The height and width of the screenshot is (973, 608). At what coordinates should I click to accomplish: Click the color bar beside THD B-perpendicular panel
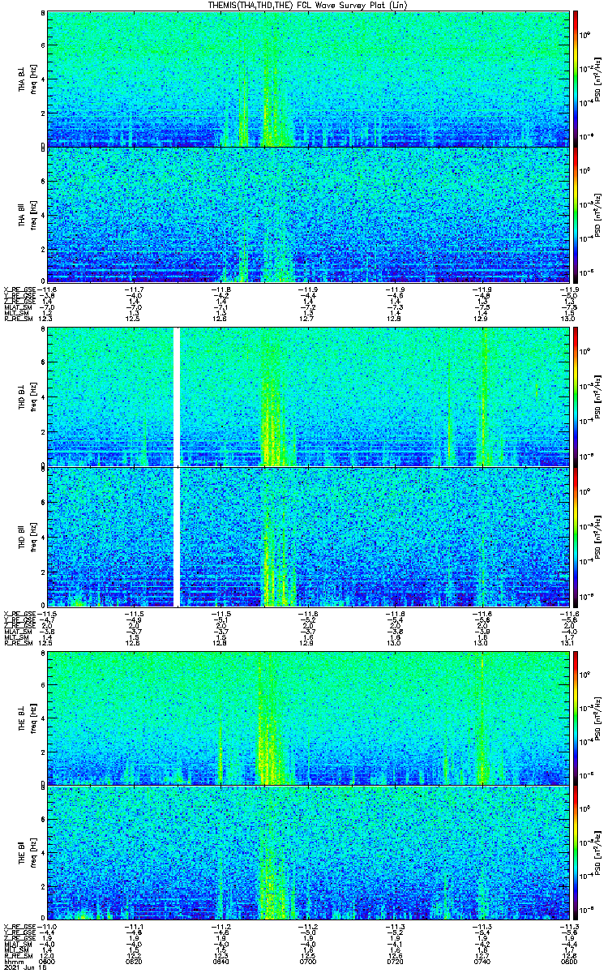tap(576, 396)
